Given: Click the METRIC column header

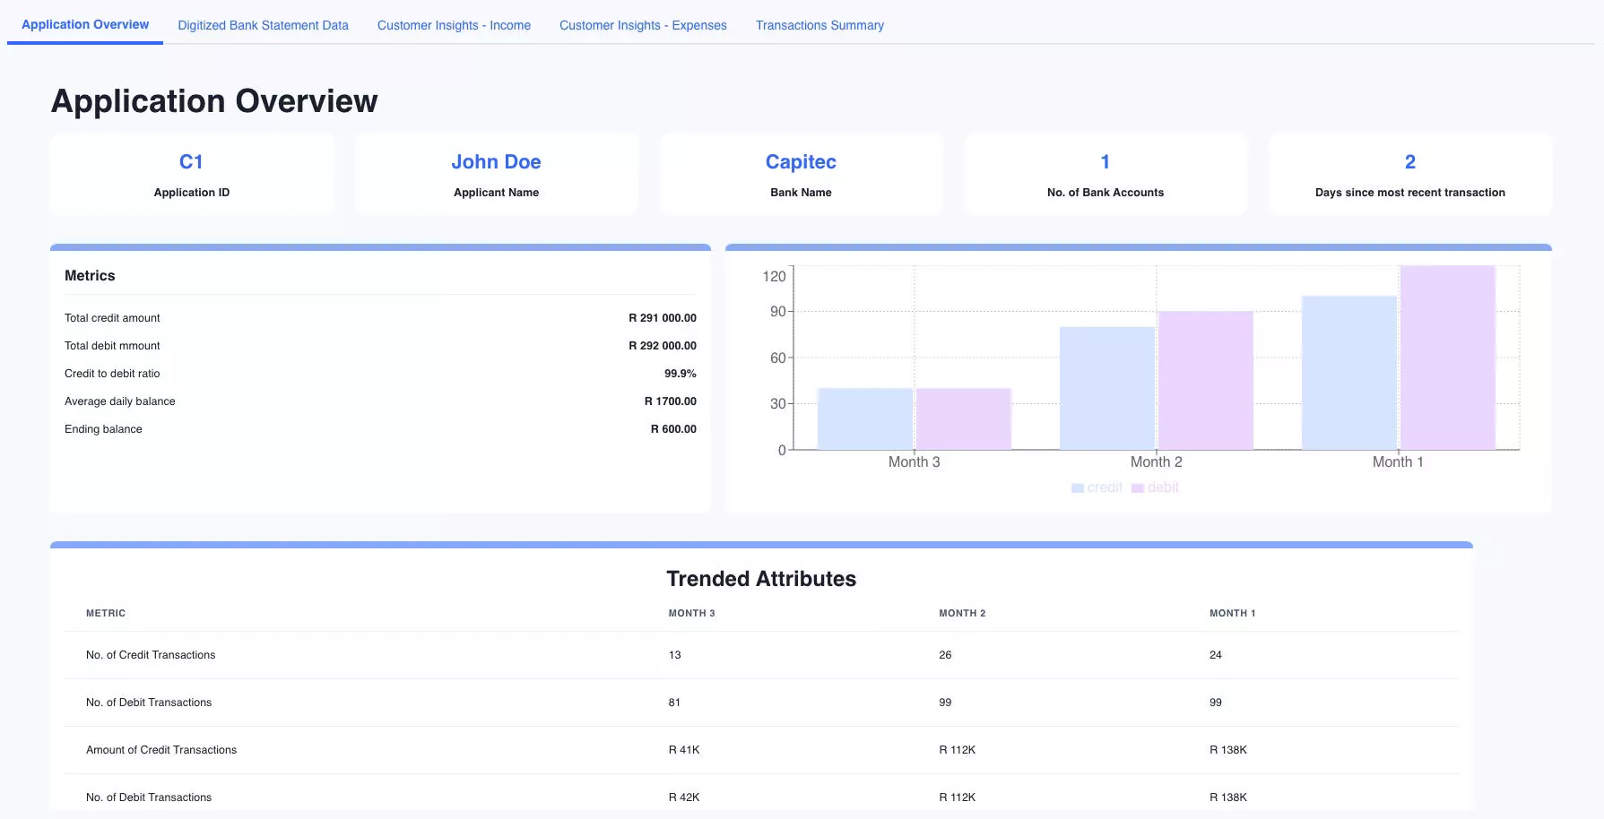Looking at the screenshot, I should (106, 614).
